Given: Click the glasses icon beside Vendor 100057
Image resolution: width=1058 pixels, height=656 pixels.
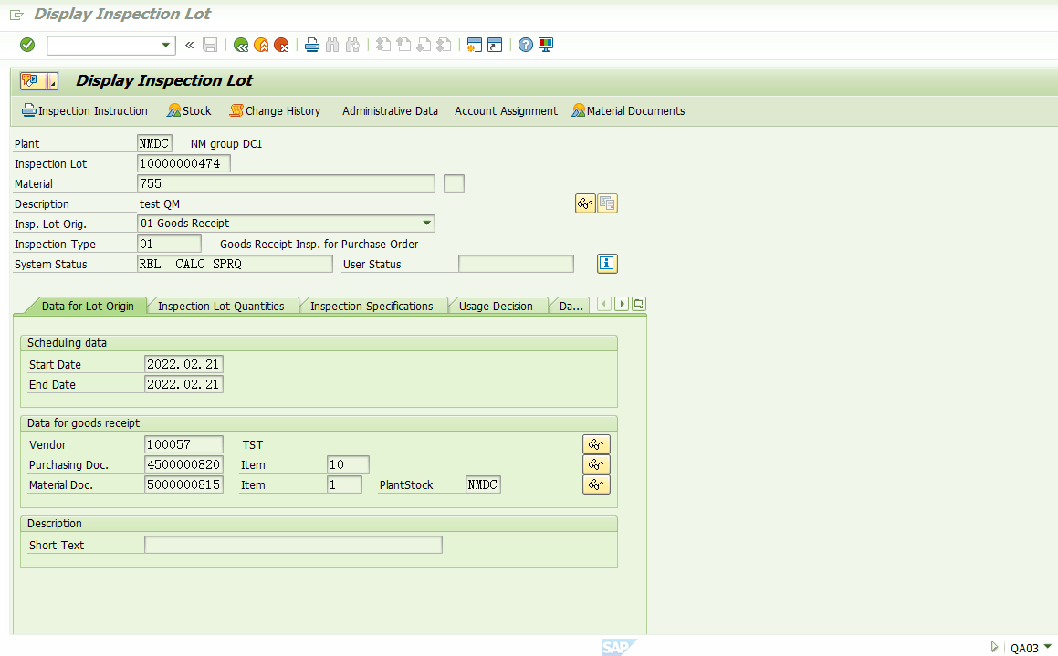Looking at the screenshot, I should coord(596,444).
